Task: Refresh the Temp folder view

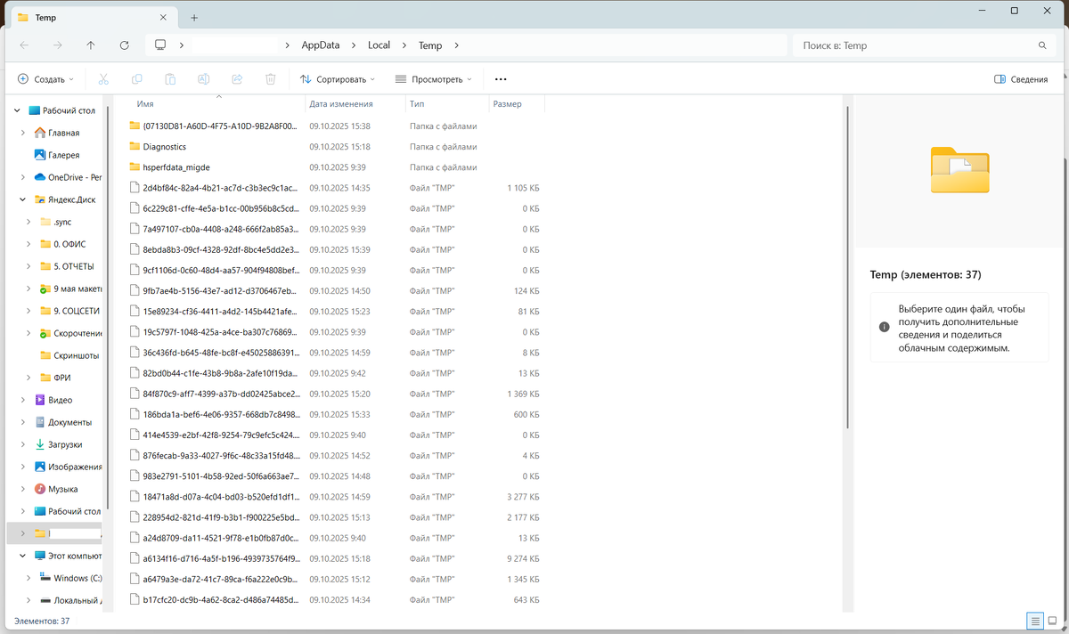Action: click(x=125, y=45)
